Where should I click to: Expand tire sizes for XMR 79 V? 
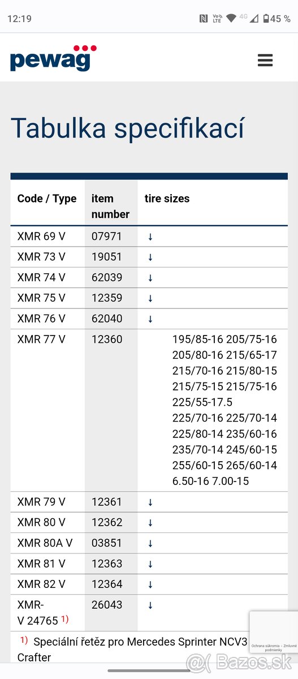(x=150, y=502)
